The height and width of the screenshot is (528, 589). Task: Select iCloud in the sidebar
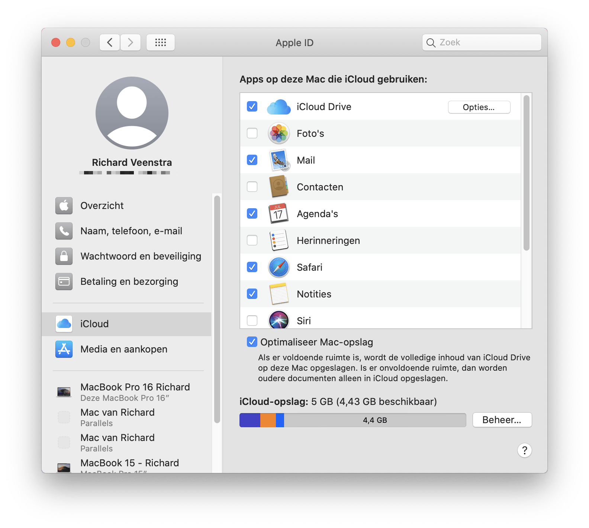point(126,324)
